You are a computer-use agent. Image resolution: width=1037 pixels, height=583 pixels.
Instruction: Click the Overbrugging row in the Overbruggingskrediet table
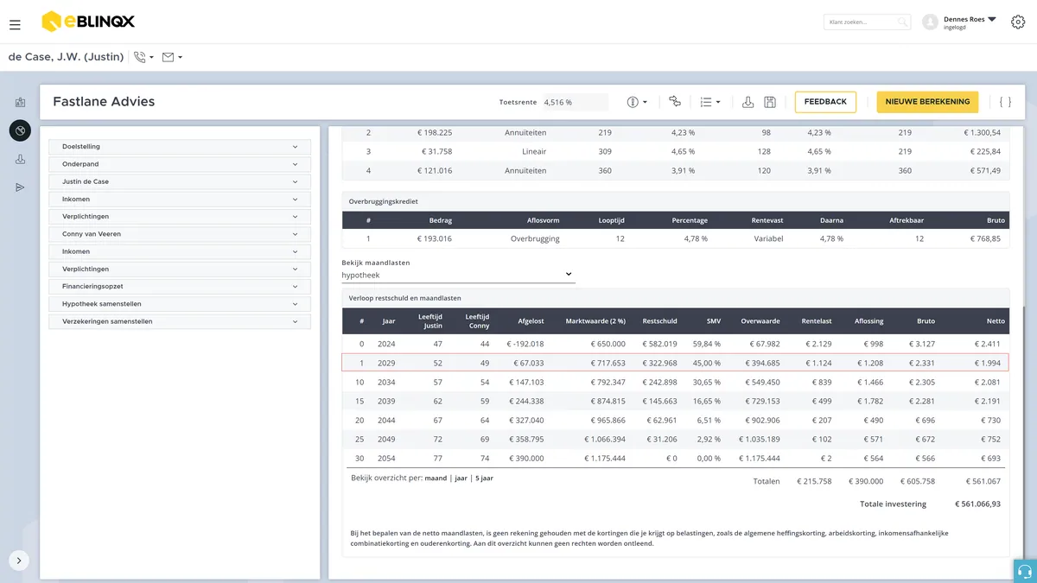[x=675, y=238]
